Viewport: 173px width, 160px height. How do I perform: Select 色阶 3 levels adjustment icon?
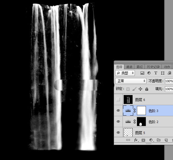[128, 111]
